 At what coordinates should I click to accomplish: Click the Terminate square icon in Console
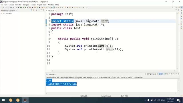pyautogui.click(x=146, y=74)
